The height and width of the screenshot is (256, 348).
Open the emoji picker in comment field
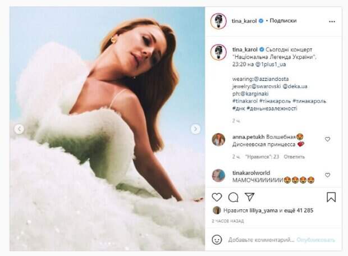(217, 239)
